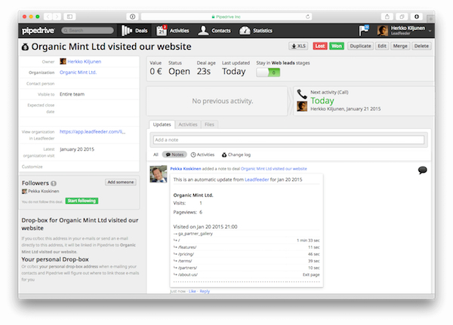Select the All filter
The width and height of the screenshot is (453, 325).
pos(156,155)
